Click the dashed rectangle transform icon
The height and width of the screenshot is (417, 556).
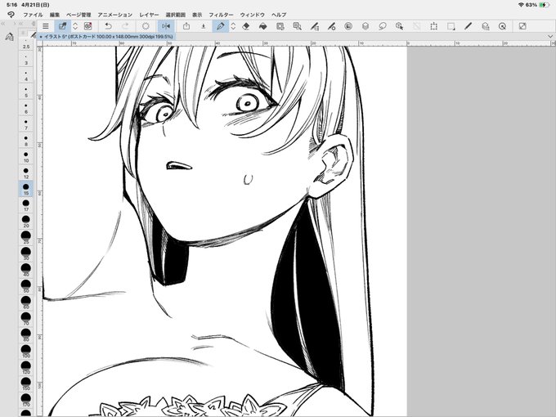[433, 26]
